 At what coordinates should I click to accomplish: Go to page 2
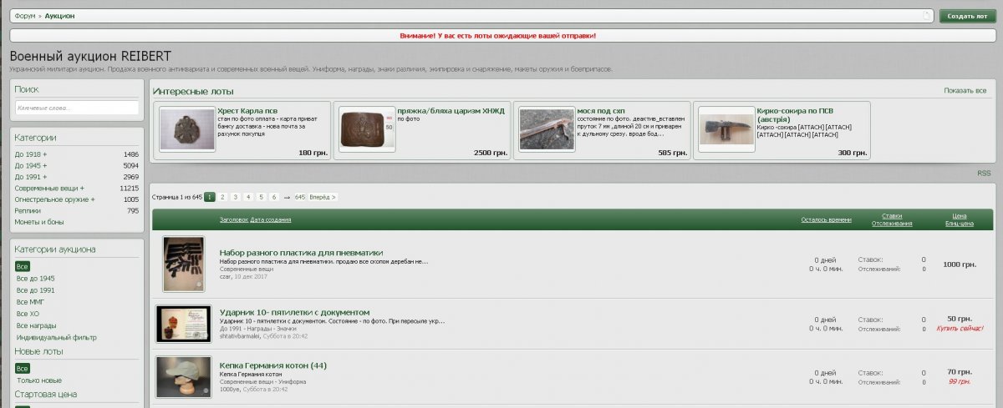[x=223, y=197]
